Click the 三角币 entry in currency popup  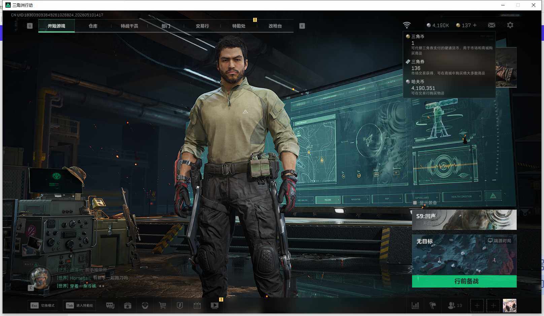click(x=449, y=44)
